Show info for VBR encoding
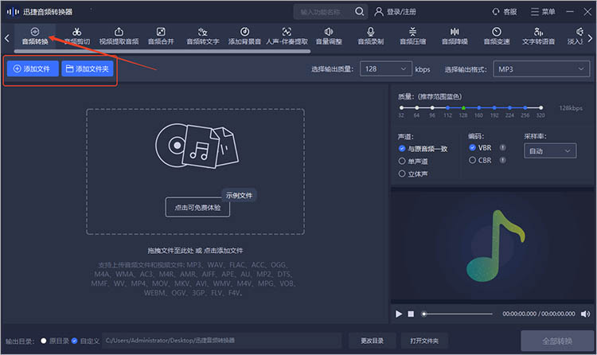Viewport: 597px width, 355px height. [x=502, y=148]
